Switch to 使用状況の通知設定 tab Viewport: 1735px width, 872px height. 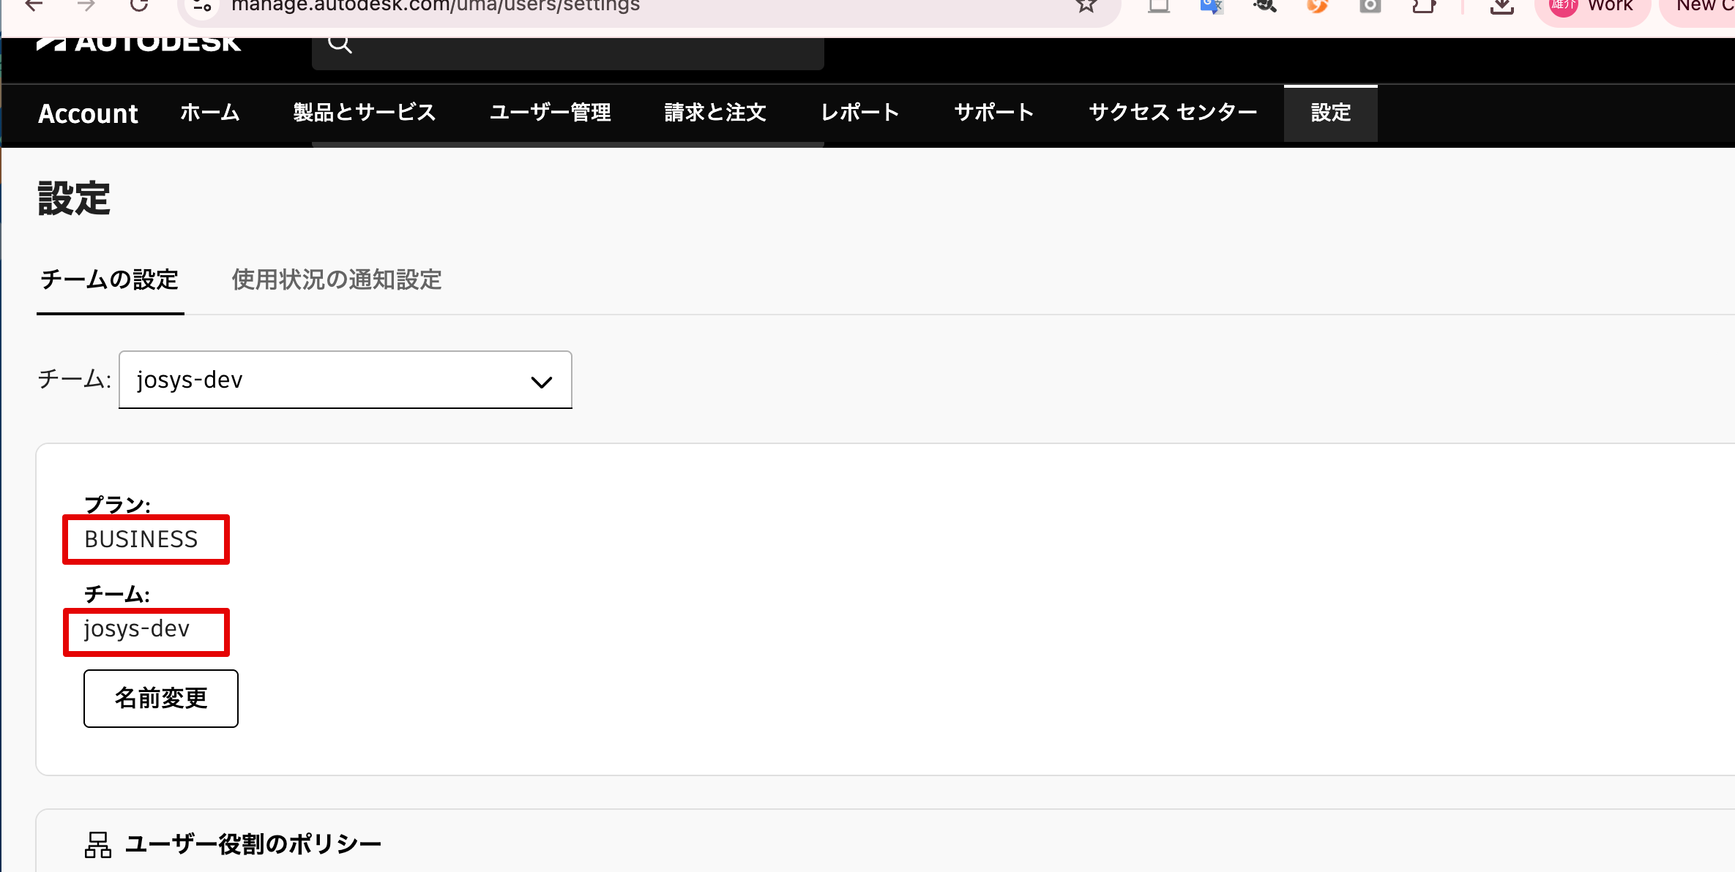click(337, 279)
